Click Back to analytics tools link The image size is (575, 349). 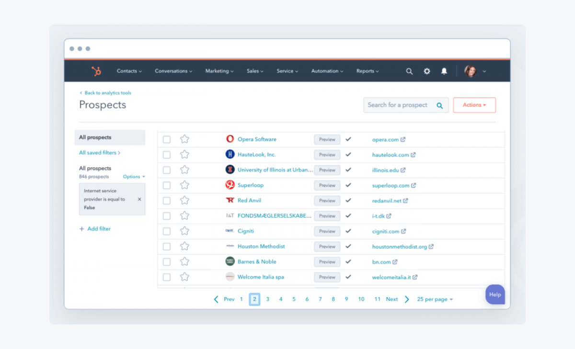pos(105,93)
